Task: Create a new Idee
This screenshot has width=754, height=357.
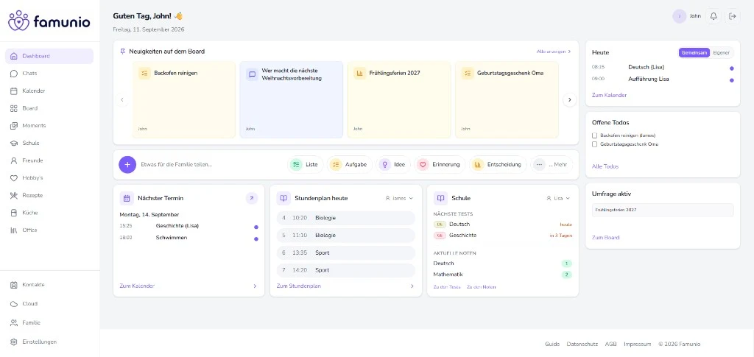Action: coord(393,164)
